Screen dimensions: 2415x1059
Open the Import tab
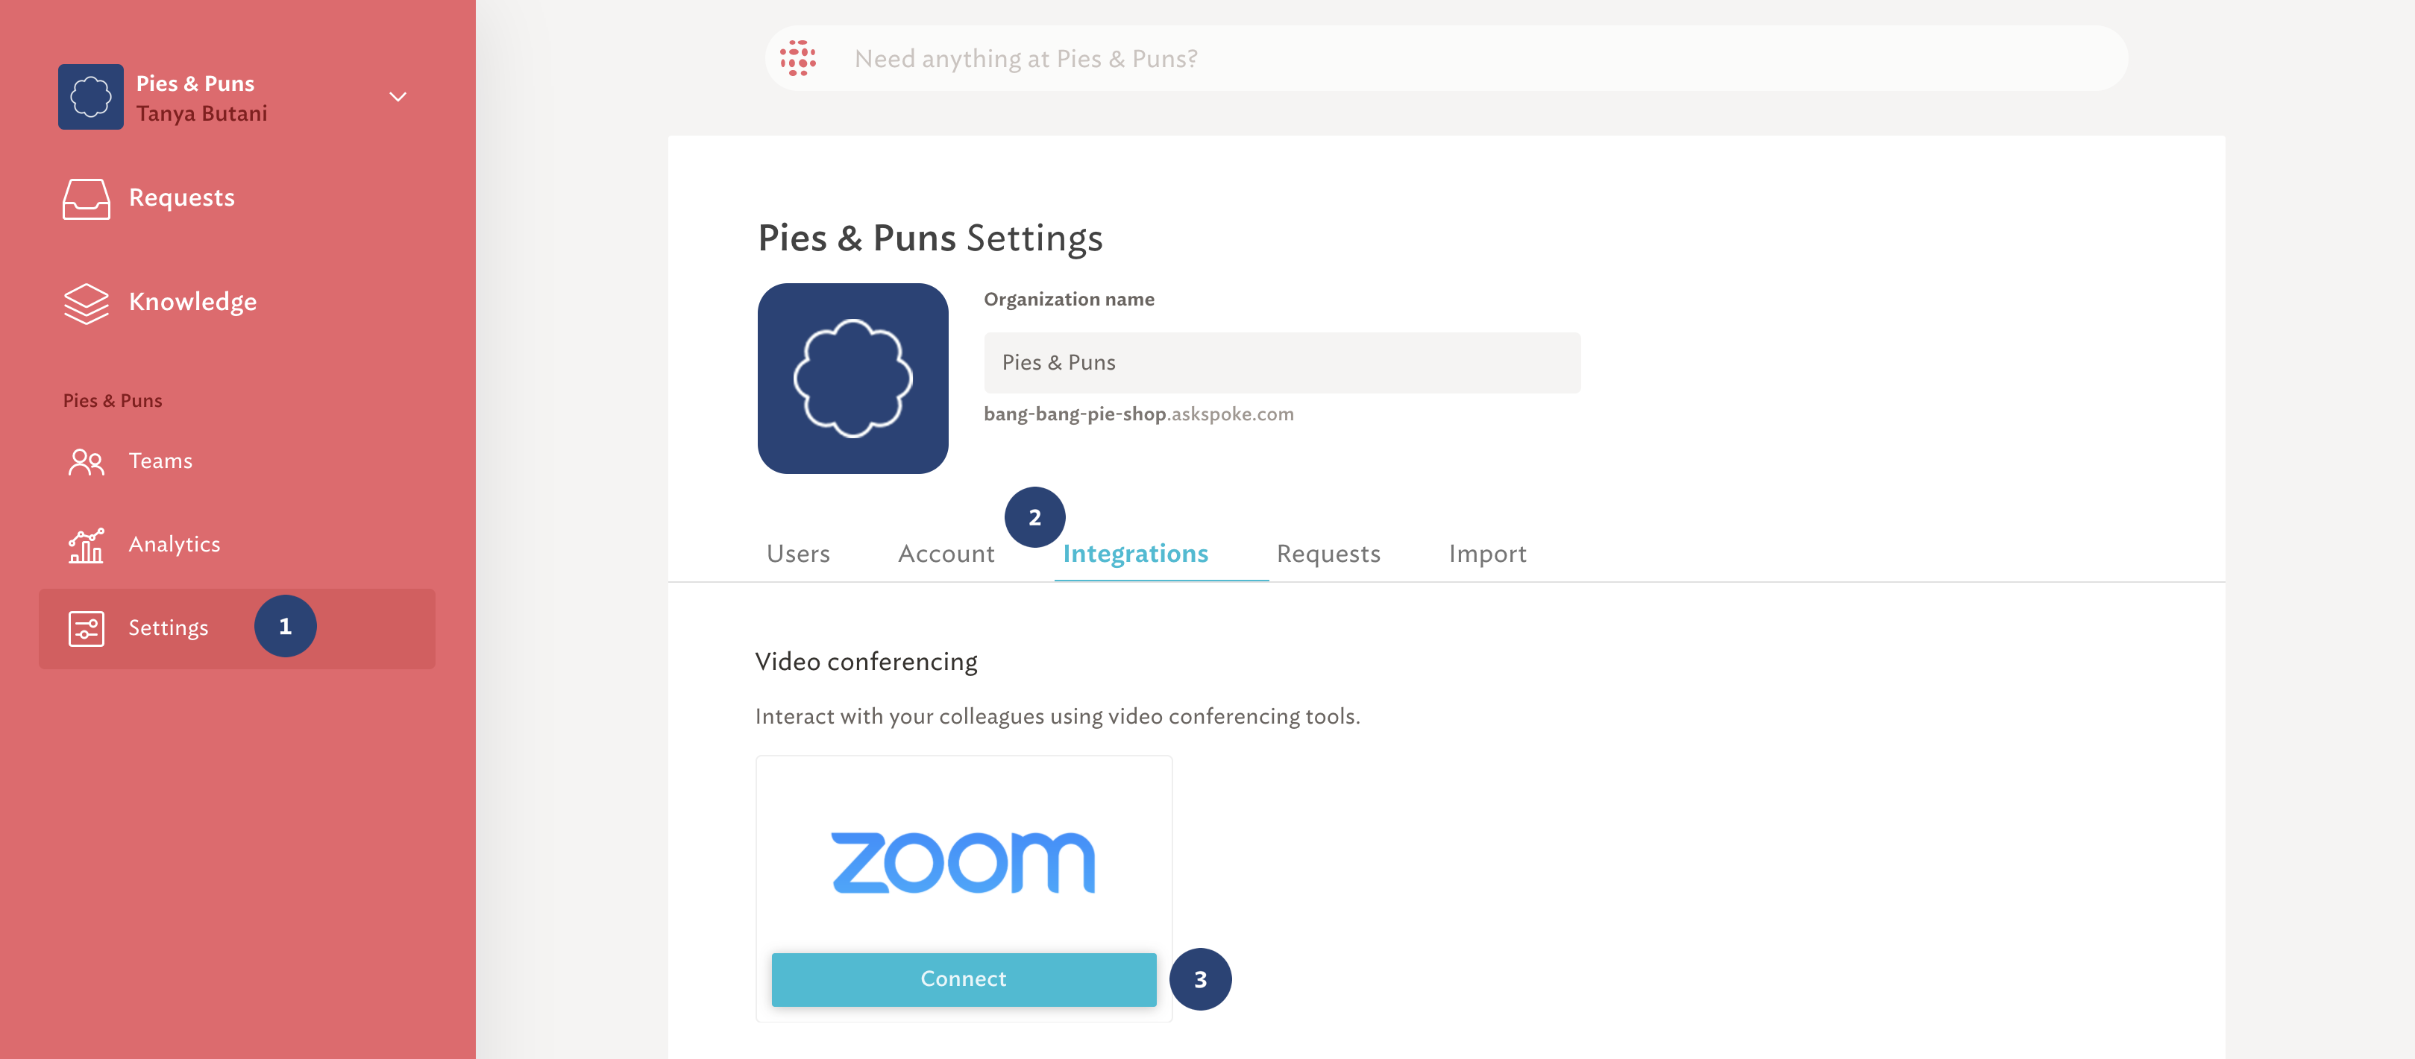tap(1487, 553)
